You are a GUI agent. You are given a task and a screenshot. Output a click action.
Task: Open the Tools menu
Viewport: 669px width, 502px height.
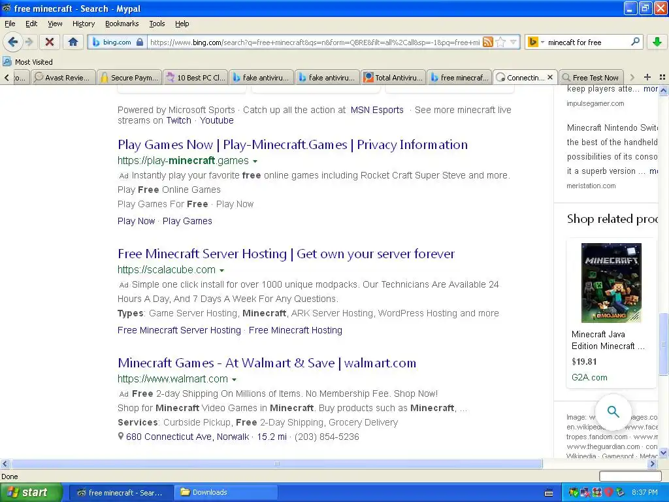pyautogui.click(x=157, y=24)
